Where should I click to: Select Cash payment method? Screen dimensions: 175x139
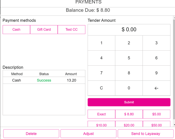click(x=16, y=30)
